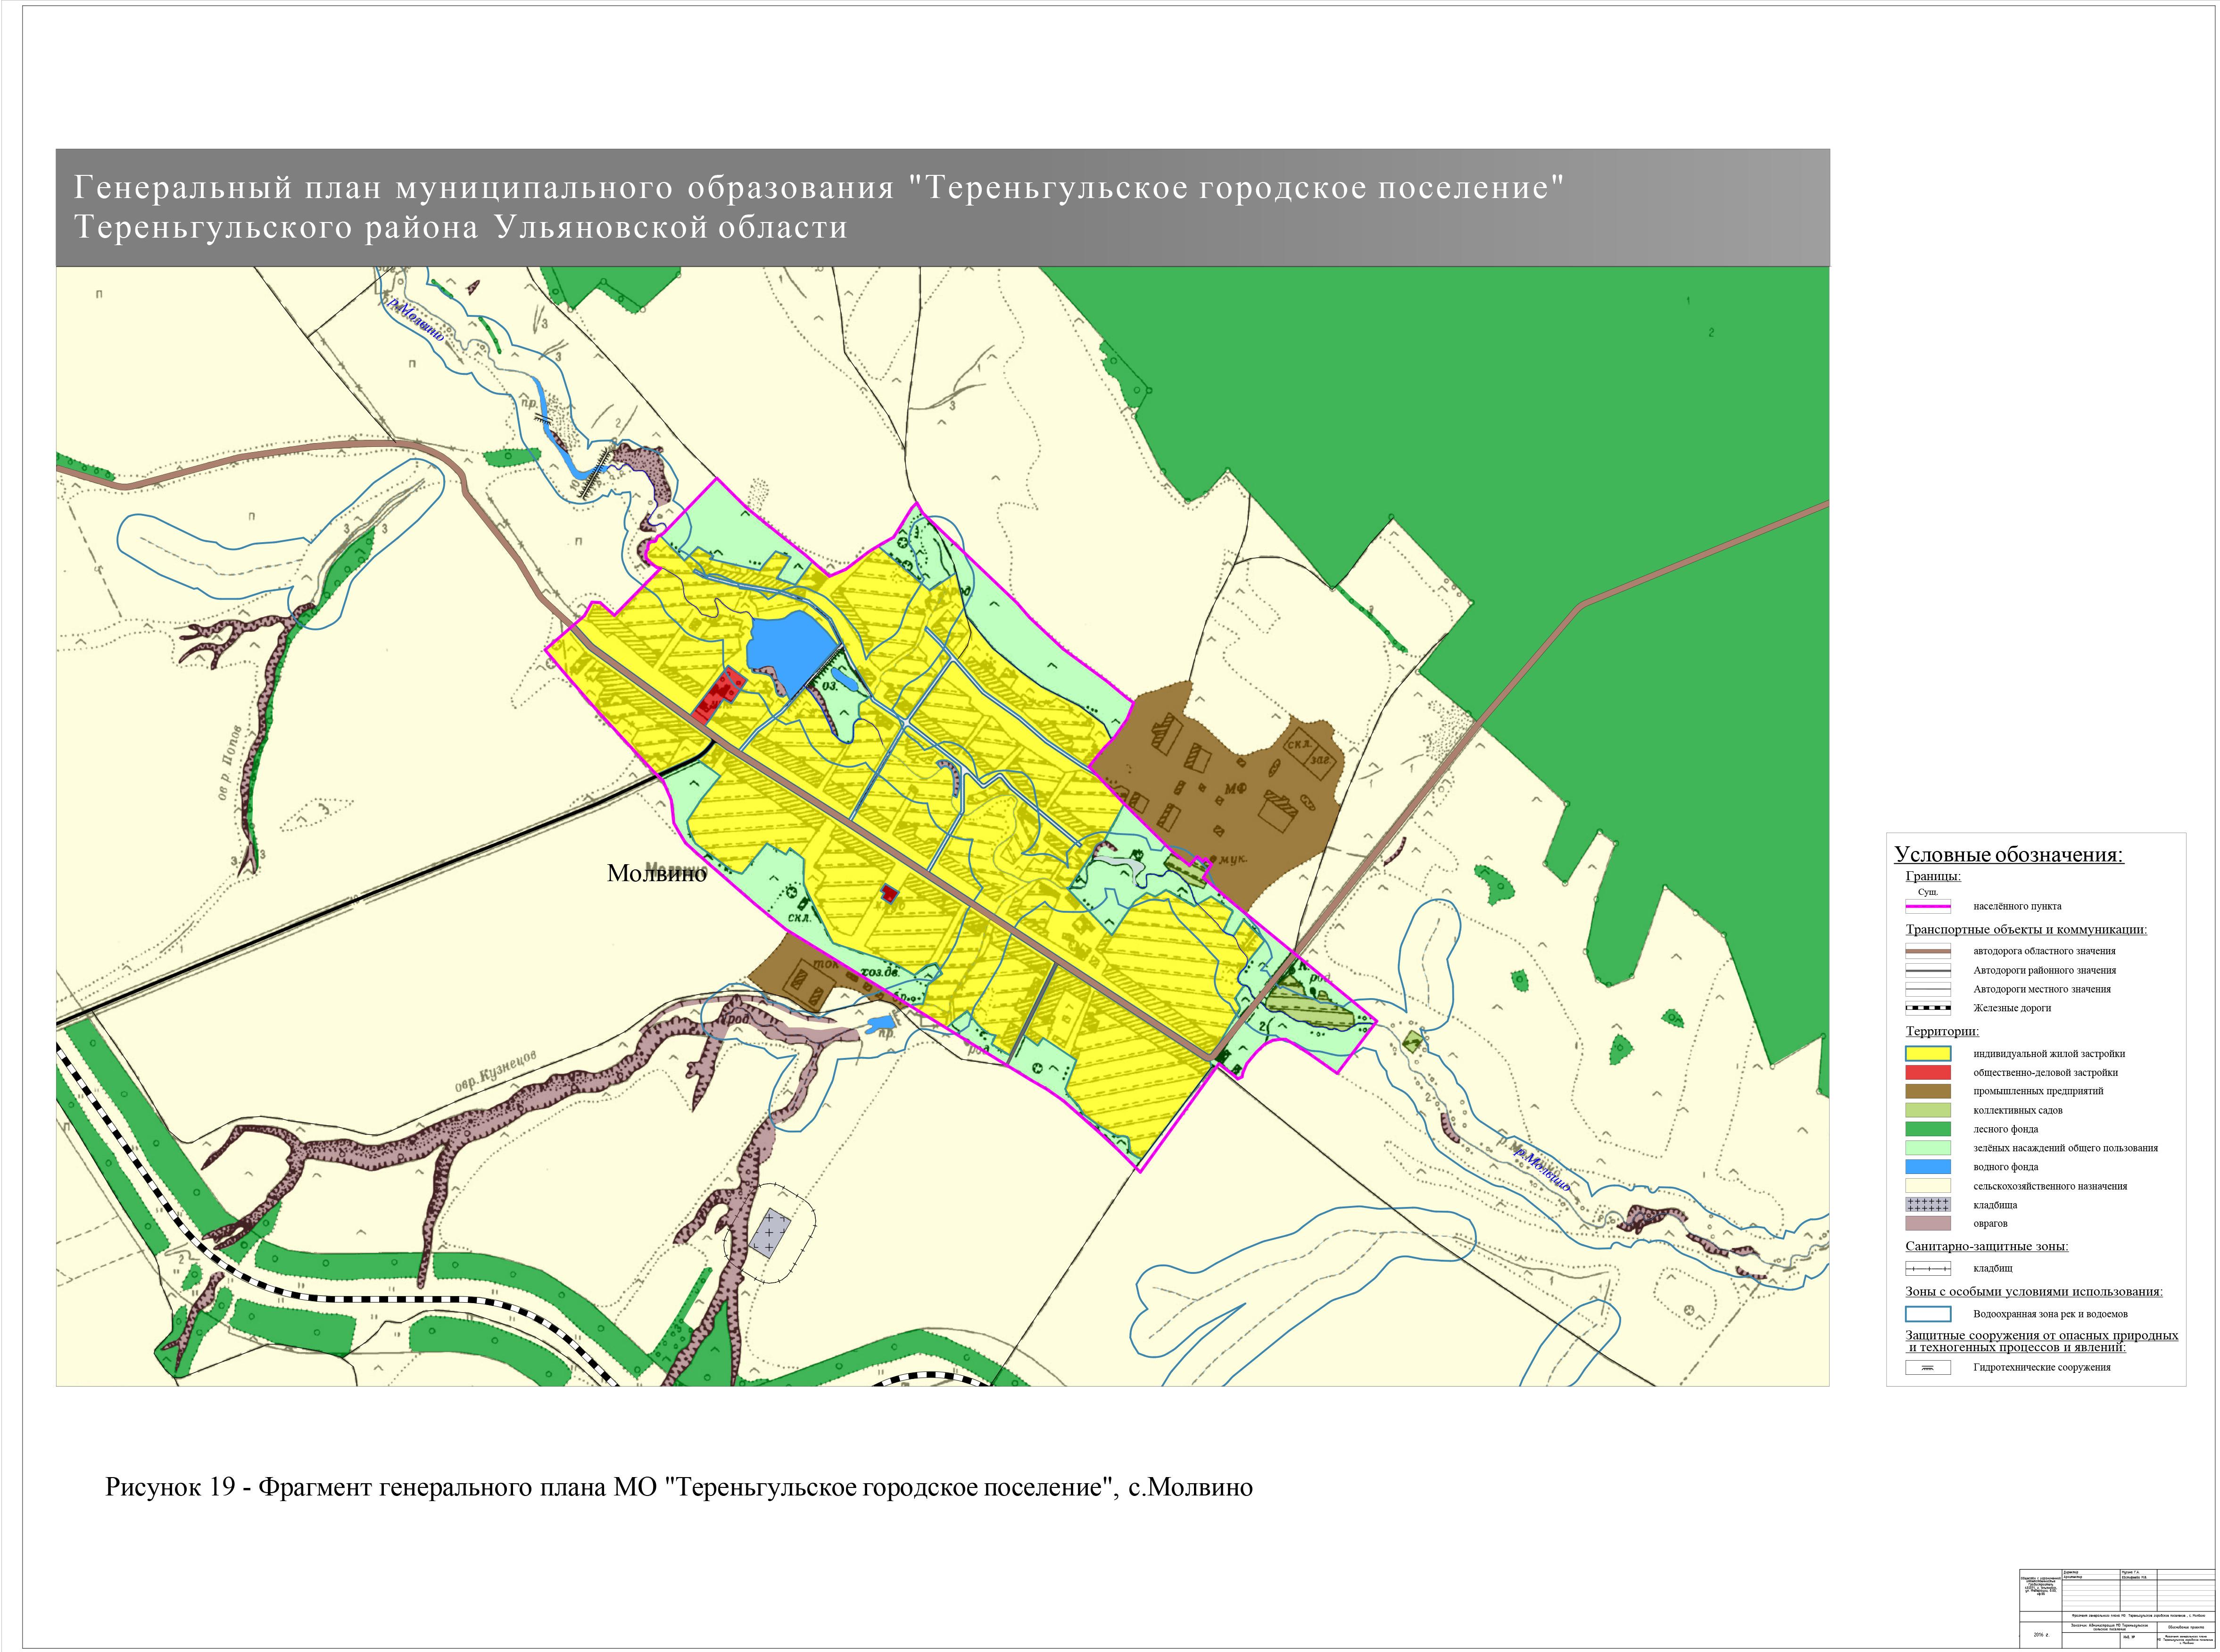
Task: Click the cream 'сельскохозяйственного назначения' legend swatch
Action: tap(1928, 1186)
